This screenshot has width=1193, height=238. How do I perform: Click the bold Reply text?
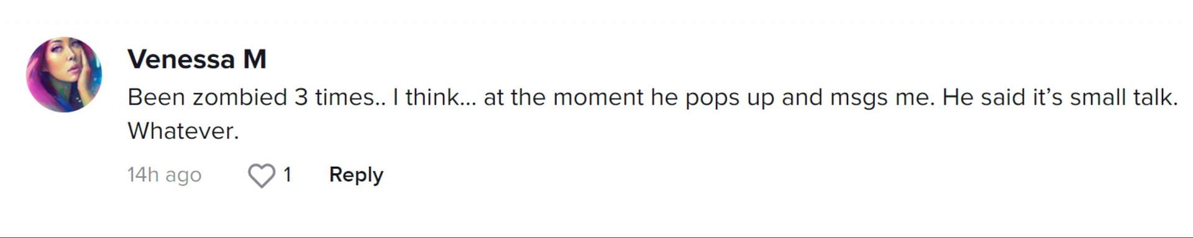[356, 175]
